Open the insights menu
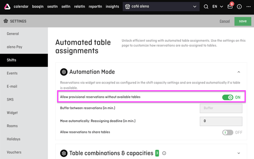 click(x=112, y=7)
